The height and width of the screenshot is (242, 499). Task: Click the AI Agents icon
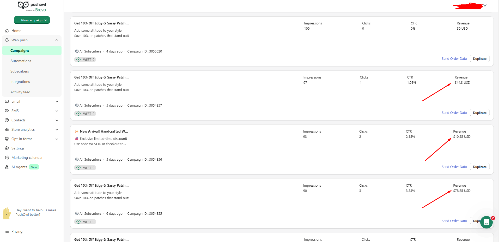click(7, 167)
